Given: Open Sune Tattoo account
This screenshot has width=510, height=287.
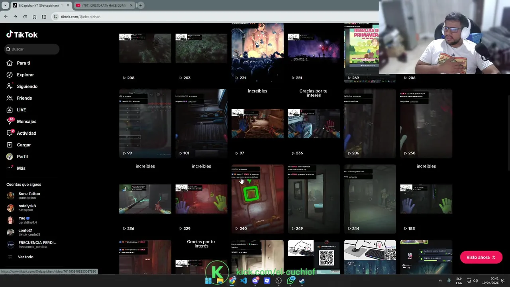Looking at the screenshot, I should (24, 196).
